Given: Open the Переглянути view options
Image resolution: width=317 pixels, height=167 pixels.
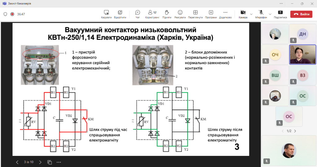Looking at the screenshot, I should point(195,14).
